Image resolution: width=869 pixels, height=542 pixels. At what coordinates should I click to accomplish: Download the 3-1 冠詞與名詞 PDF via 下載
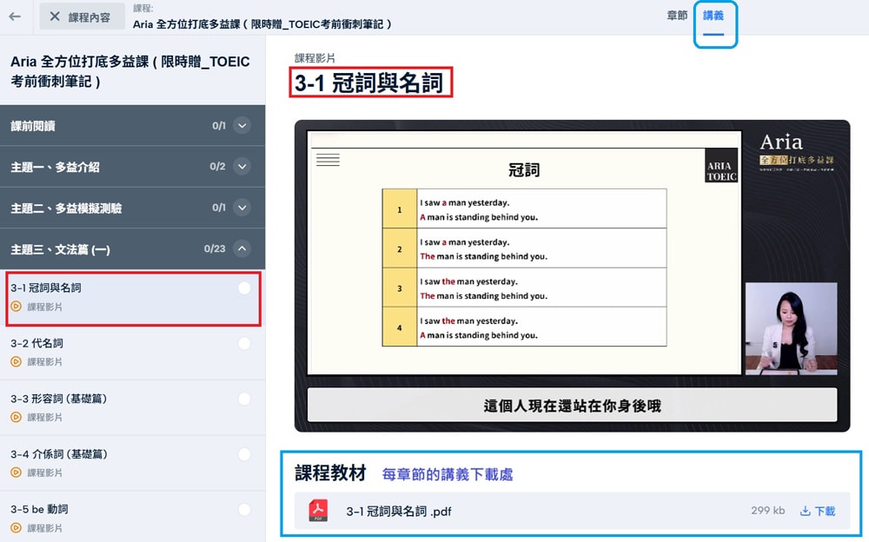click(x=818, y=511)
